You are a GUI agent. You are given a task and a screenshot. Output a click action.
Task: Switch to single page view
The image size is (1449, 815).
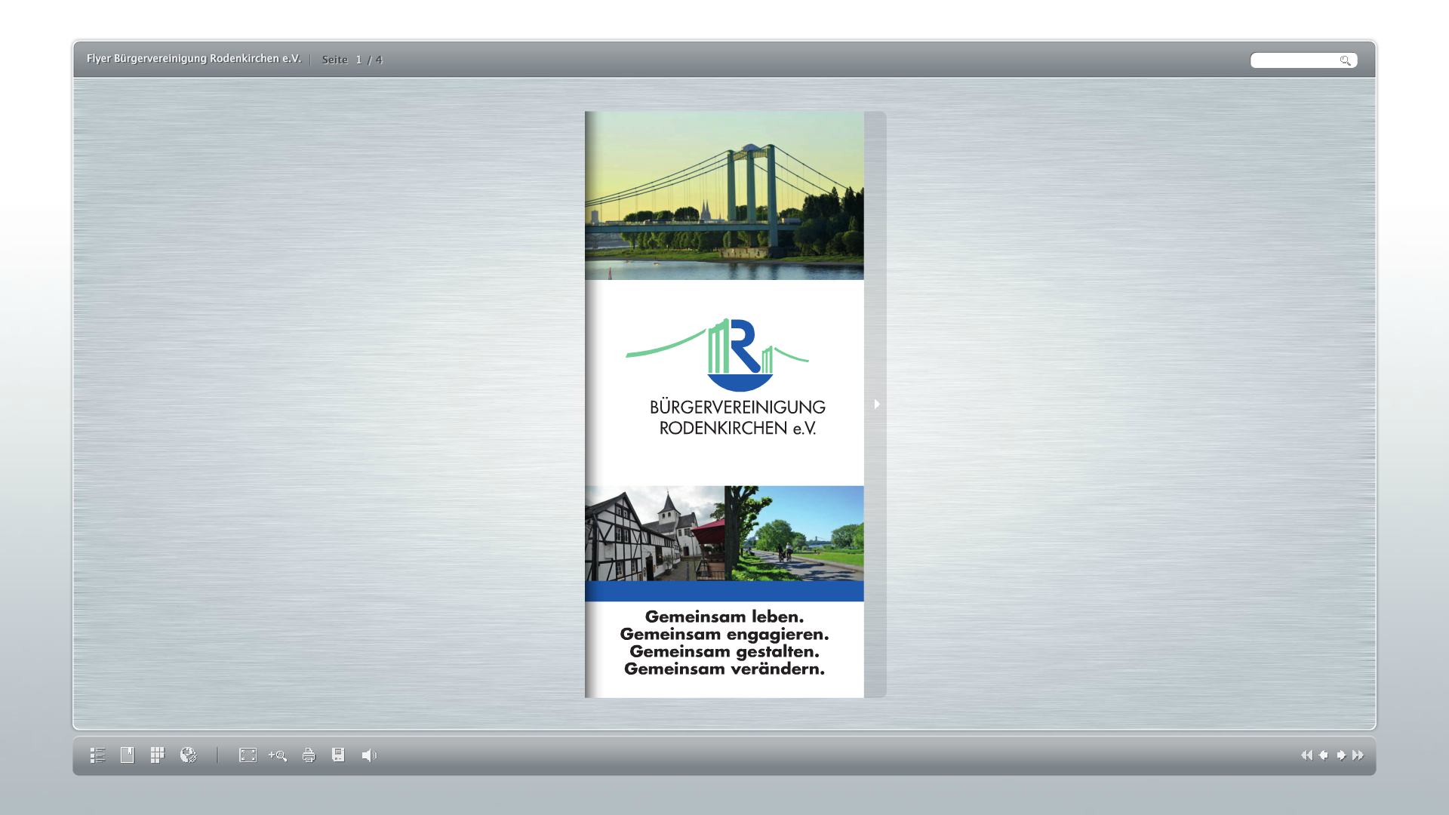(x=127, y=755)
